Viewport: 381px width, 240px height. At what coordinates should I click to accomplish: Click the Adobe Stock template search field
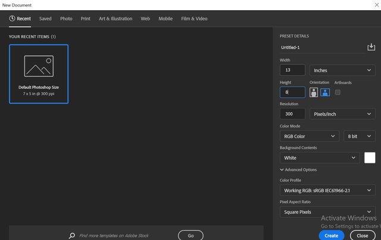114,235
